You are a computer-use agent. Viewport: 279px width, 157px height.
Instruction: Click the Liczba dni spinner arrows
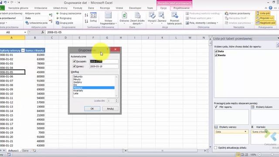coord(116,101)
